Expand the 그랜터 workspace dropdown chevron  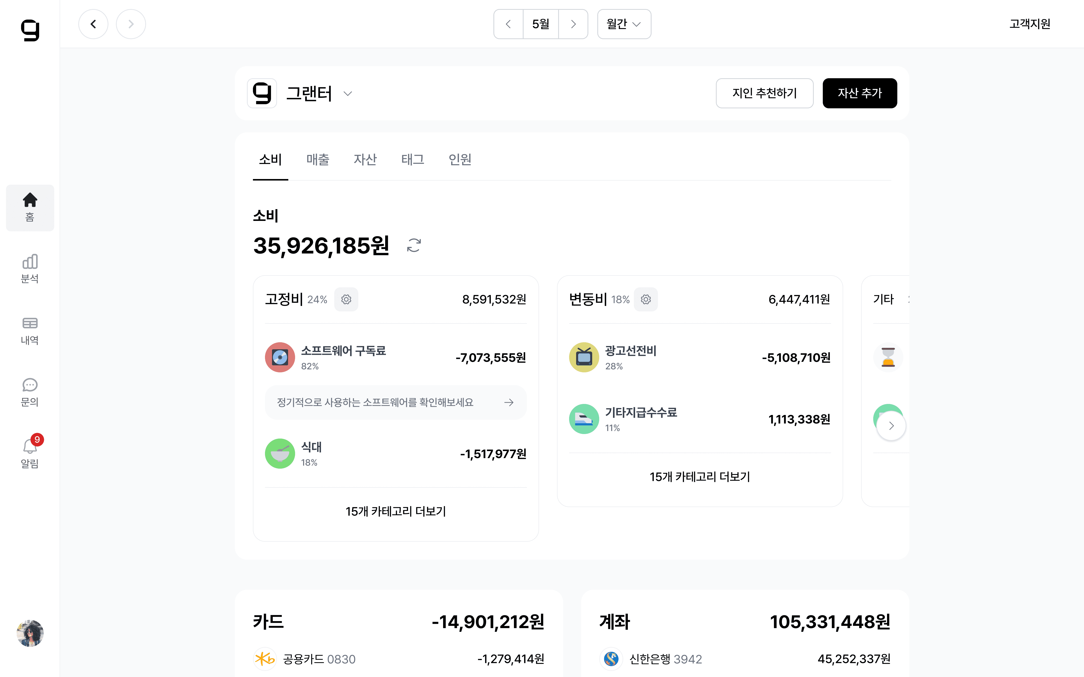[348, 94]
